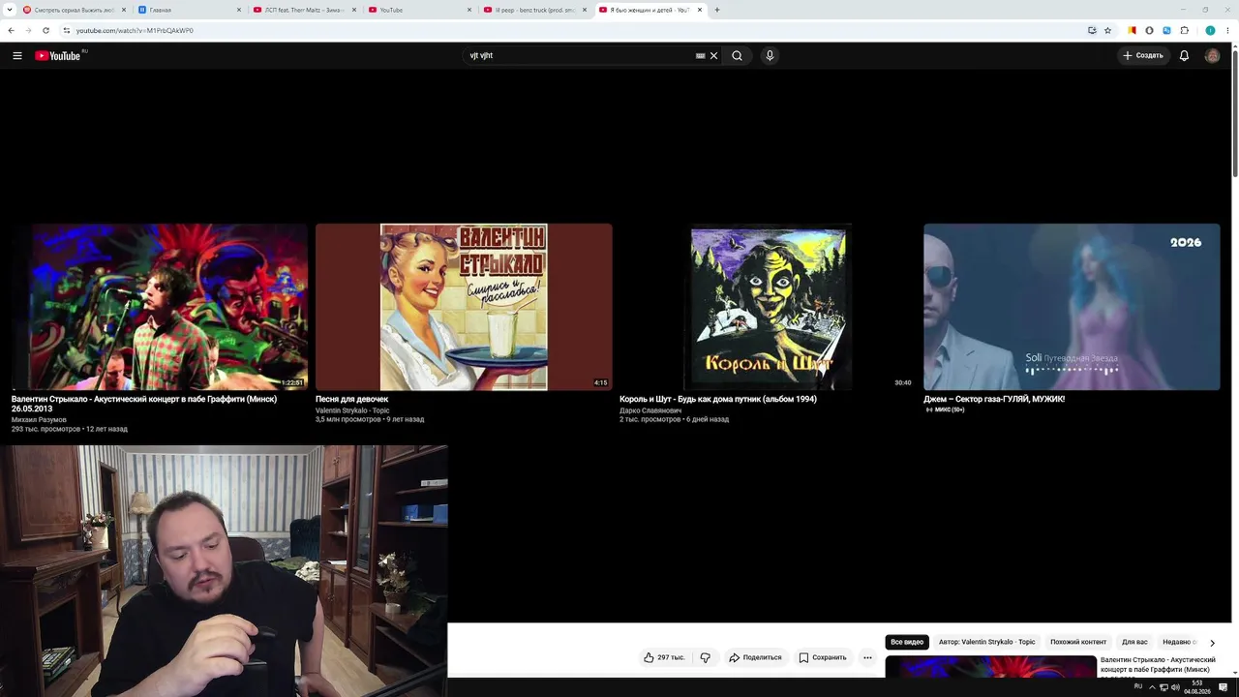Select the 'Для вас' filter chip
Screen dimensions: 1239x697
click(1134, 642)
